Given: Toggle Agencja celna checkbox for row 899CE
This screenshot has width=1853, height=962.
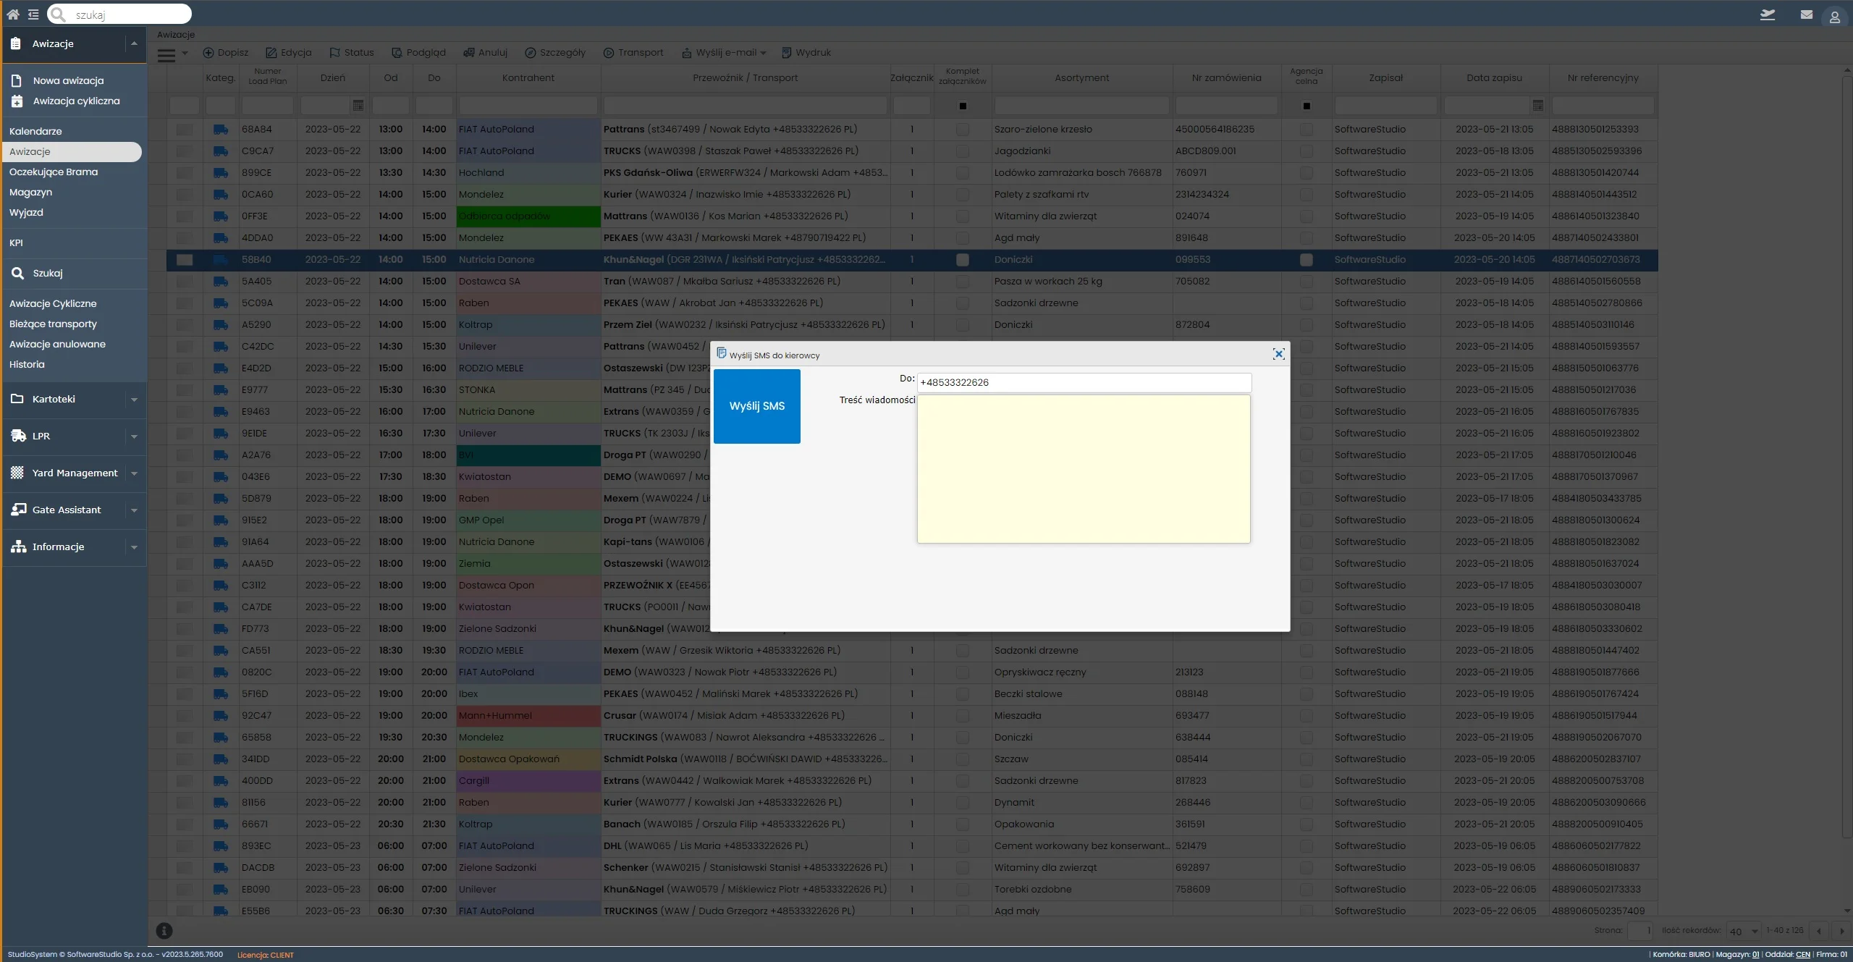Looking at the screenshot, I should tap(1306, 173).
